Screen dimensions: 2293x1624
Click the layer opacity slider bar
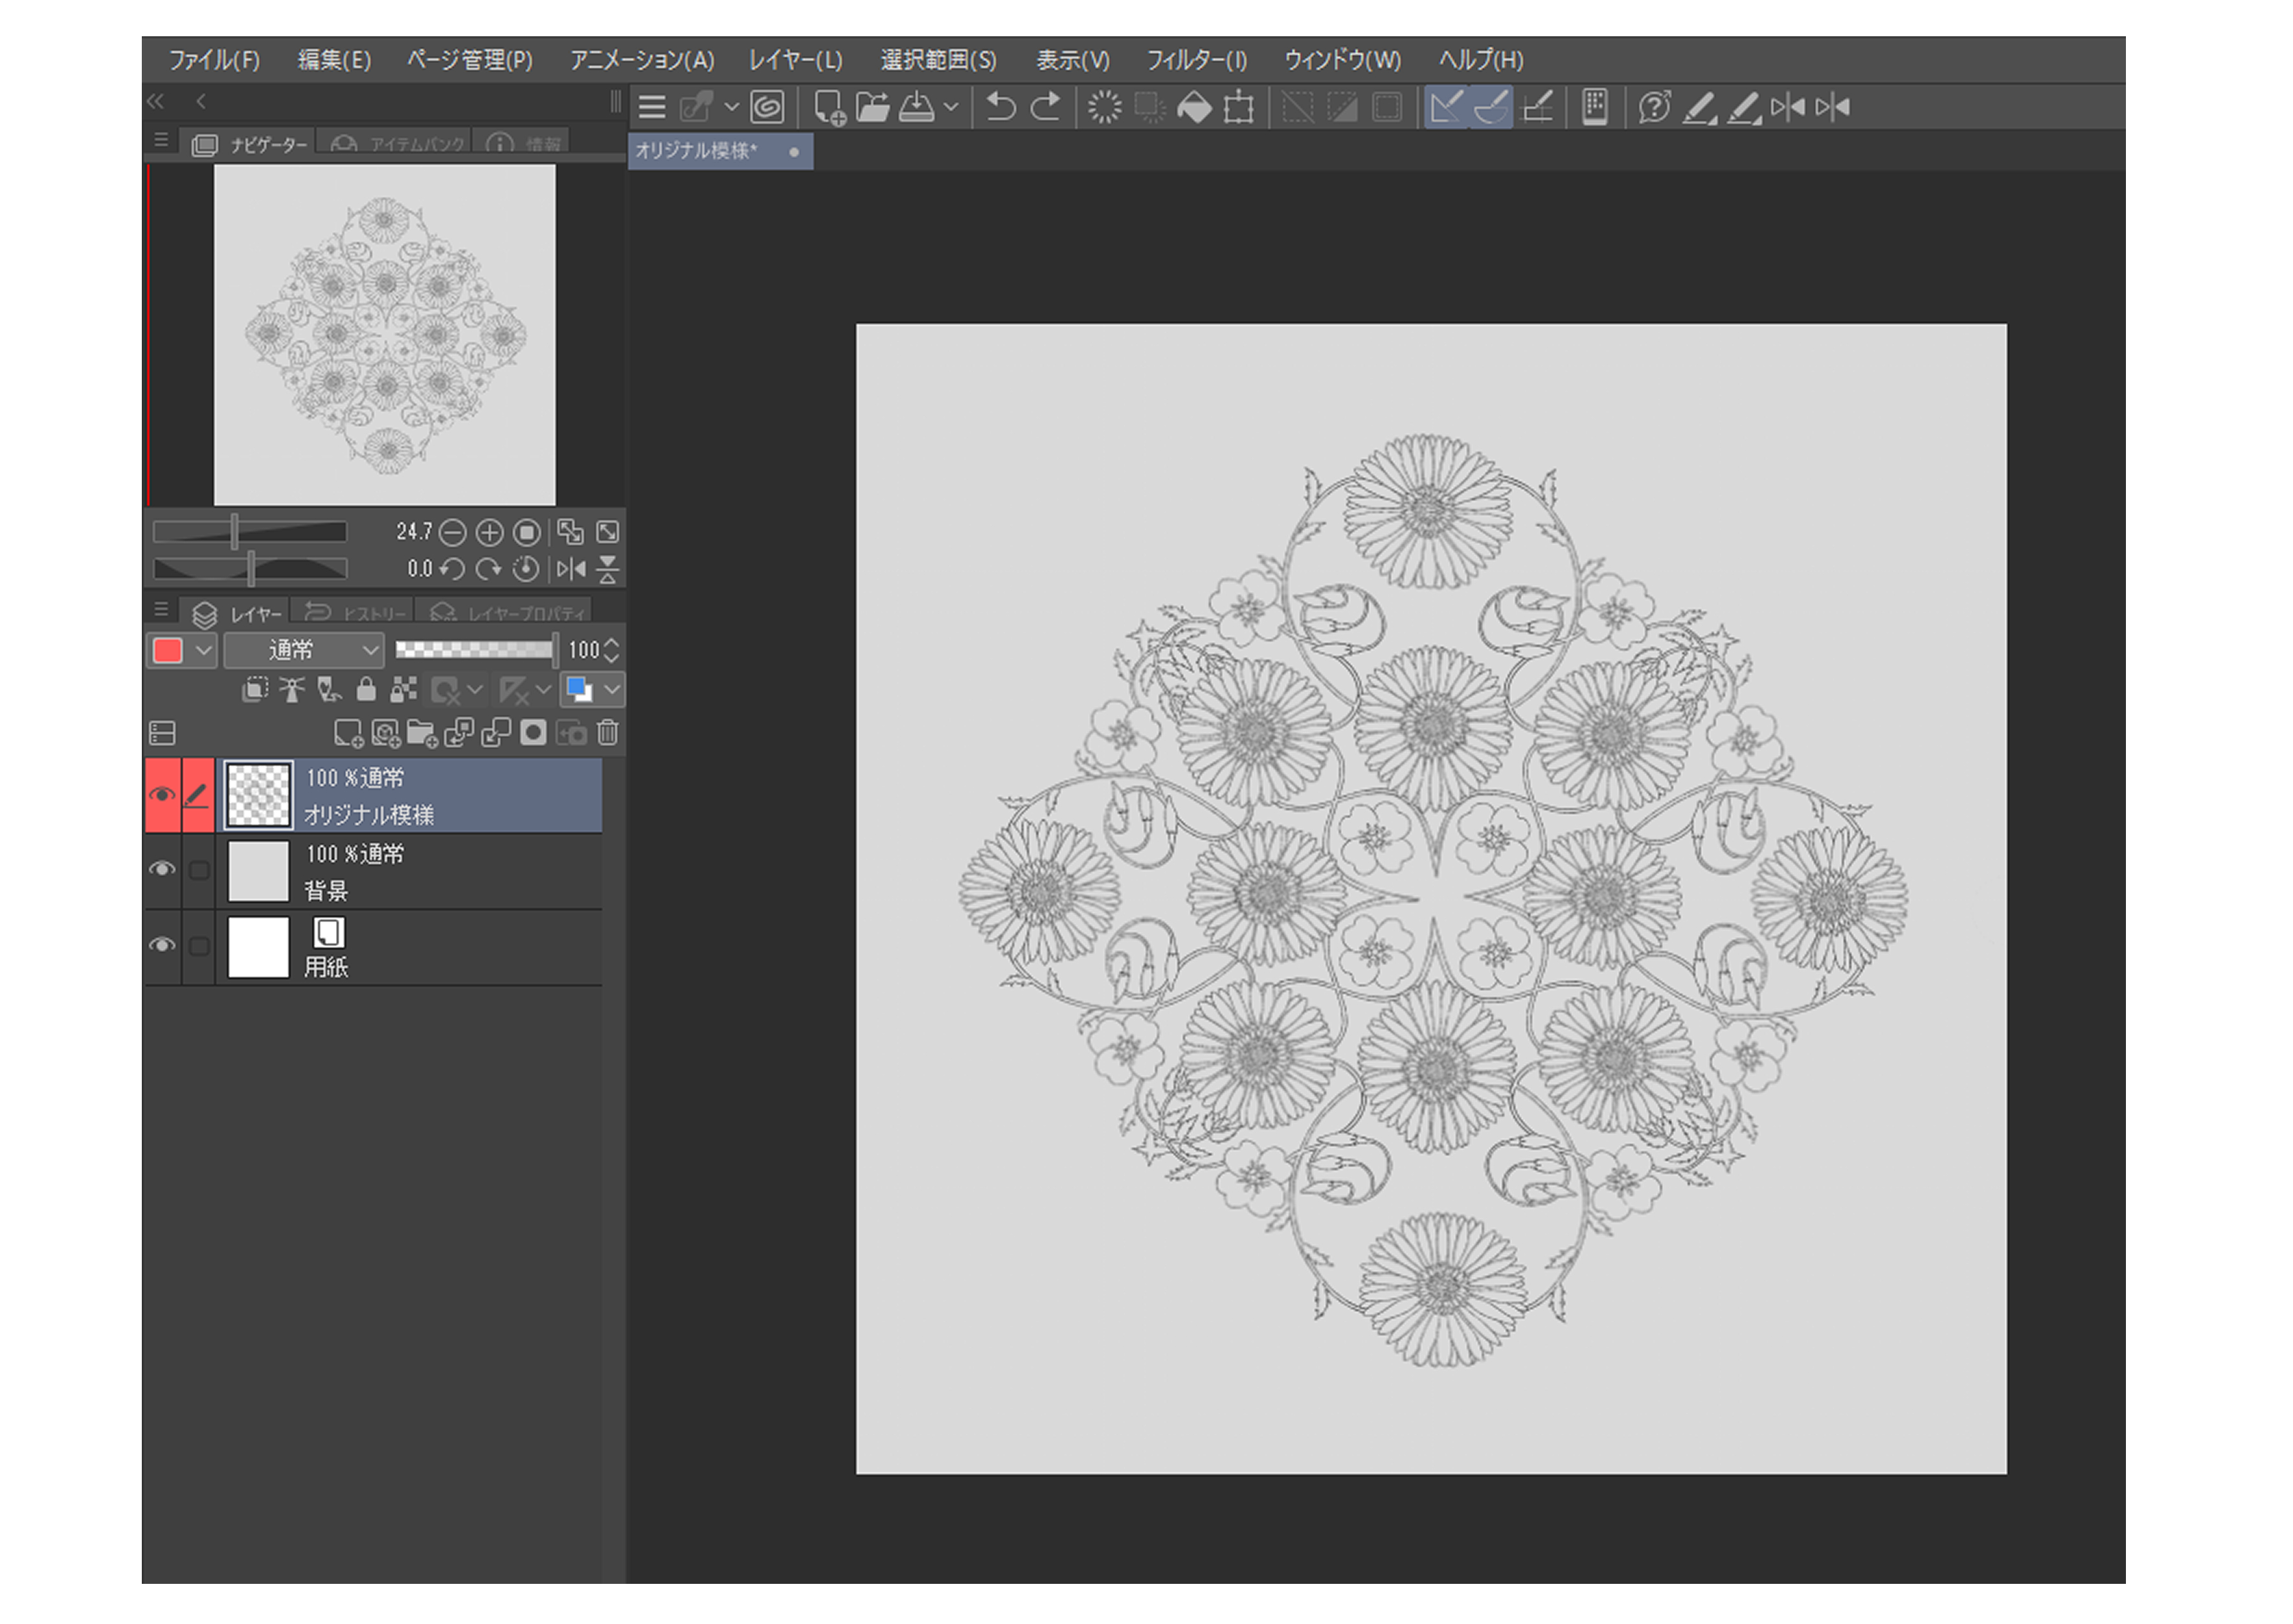coord(473,650)
